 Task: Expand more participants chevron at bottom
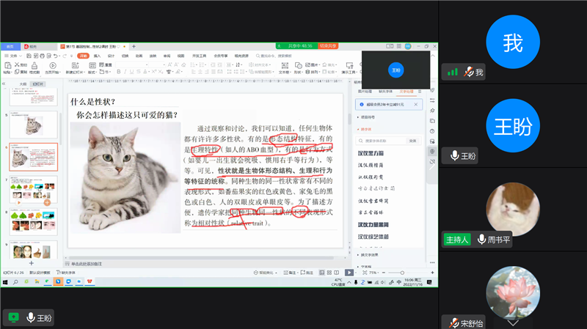click(513, 323)
